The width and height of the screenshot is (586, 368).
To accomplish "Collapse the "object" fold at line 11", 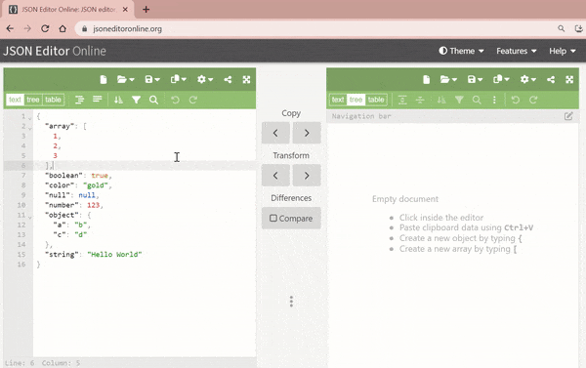I will pos(30,217).
